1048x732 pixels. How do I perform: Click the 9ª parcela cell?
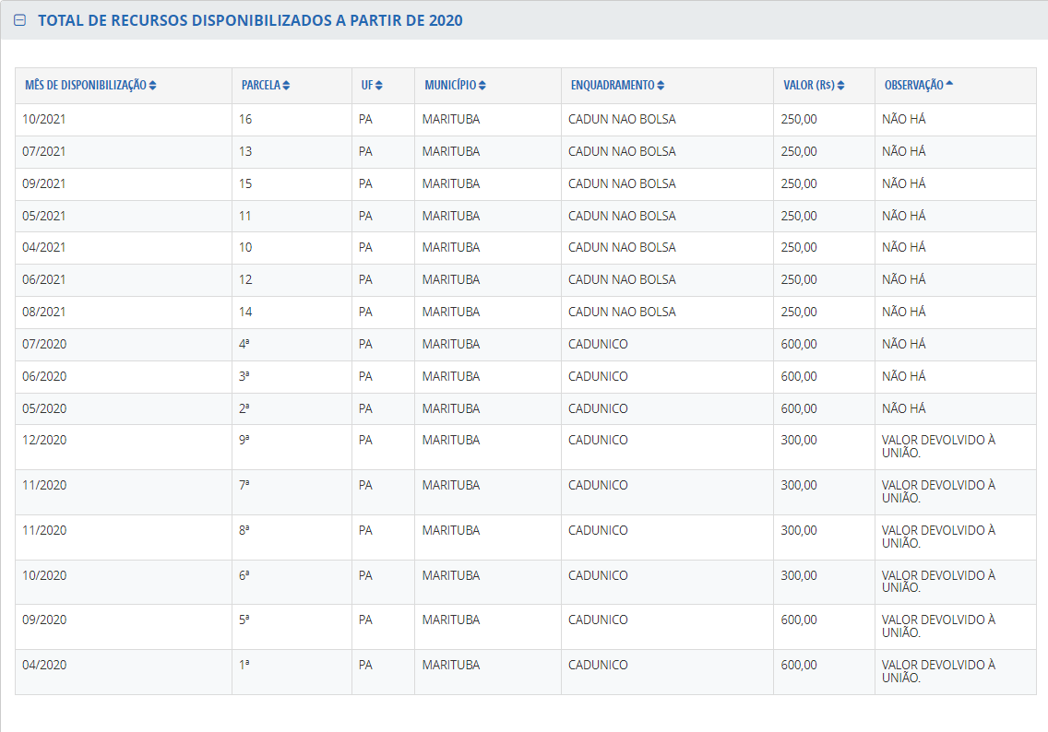[x=244, y=441]
